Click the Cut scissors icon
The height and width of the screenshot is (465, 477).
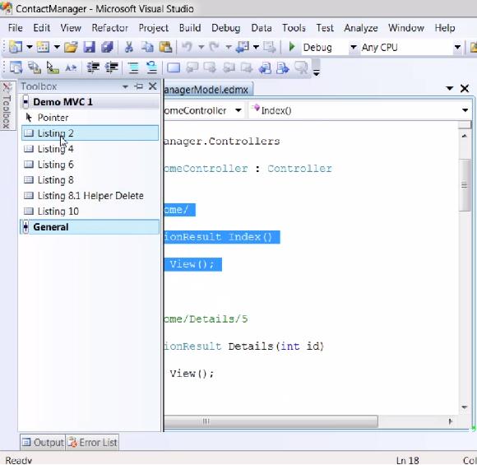click(129, 47)
